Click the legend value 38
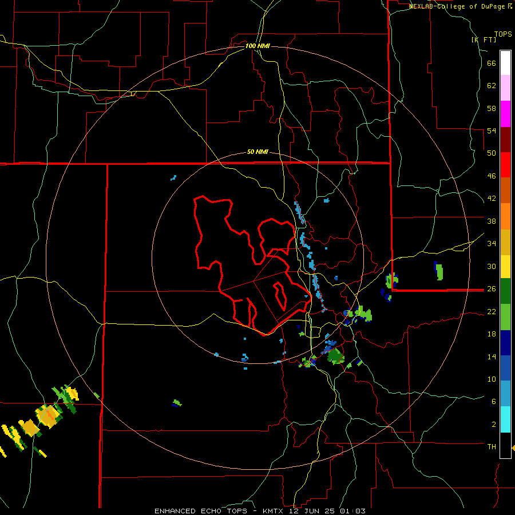The image size is (515, 515). click(492, 221)
